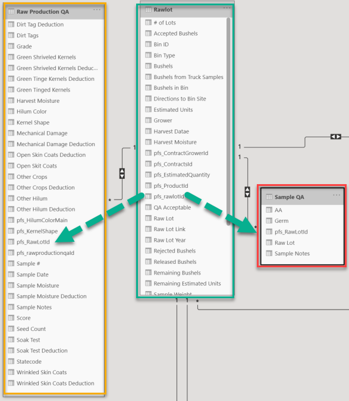Click field icon beside Statecode
Viewport: 349px width, 401px height.
pyautogui.click(x=11, y=361)
